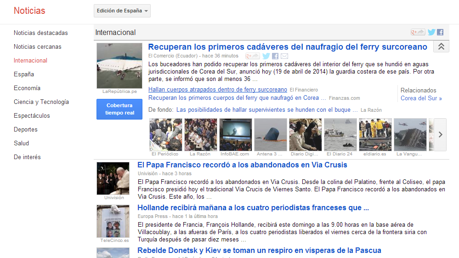
Task: Open Espectáculos section
Action: pos(32,115)
